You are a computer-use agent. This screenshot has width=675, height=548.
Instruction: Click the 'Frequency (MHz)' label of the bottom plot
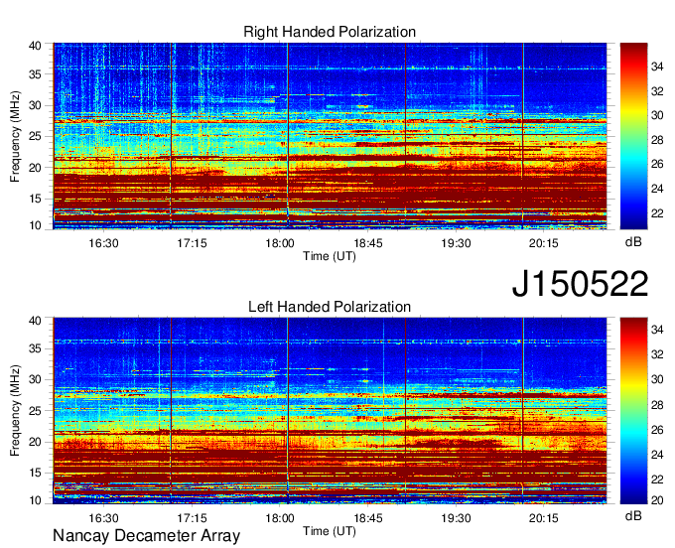coord(15,411)
